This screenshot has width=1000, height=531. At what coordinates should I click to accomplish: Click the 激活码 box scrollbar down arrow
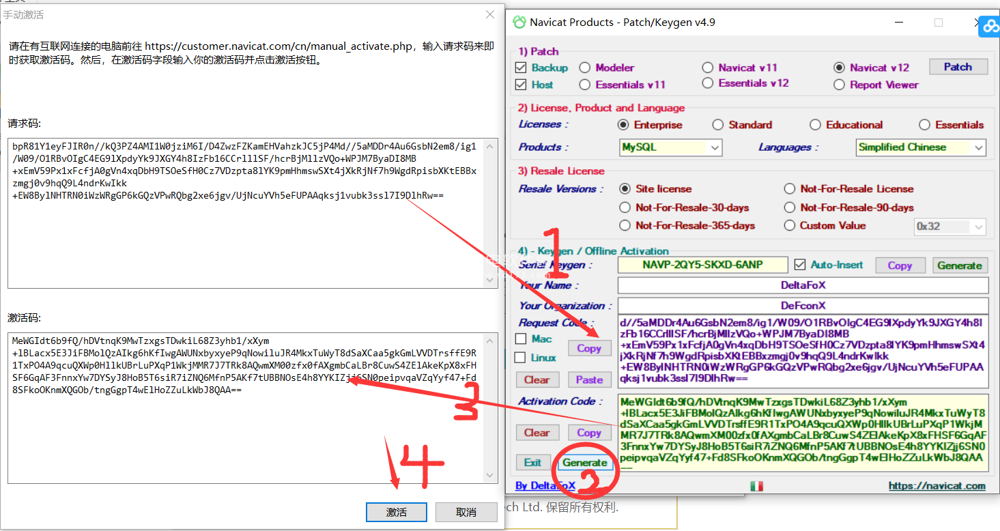tap(491, 476)
